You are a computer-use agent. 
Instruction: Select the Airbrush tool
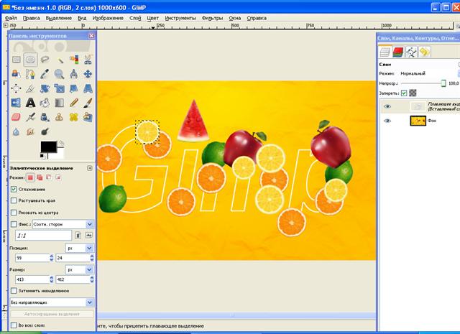coord(30,117)
